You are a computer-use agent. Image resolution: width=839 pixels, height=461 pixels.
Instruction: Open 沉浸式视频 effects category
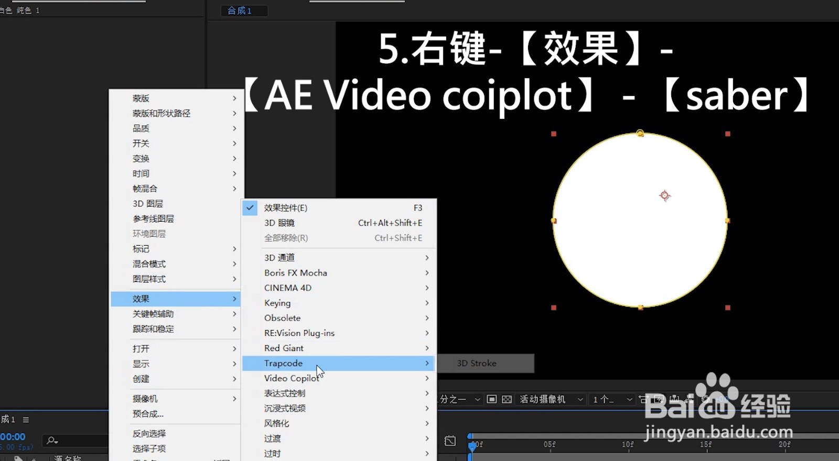point(339,409)
